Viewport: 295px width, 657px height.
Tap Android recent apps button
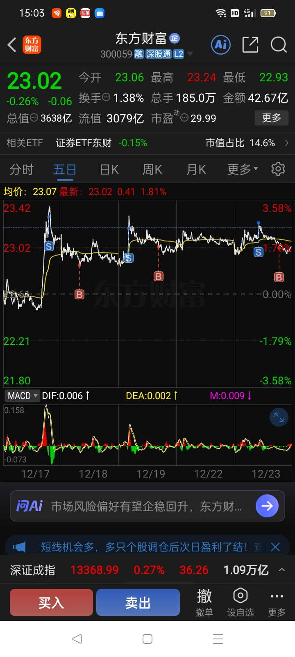[x=218, y=639]
